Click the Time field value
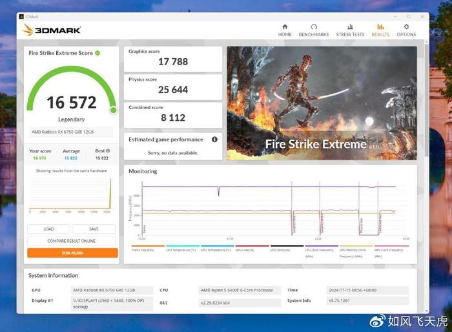The image size is (452, 332). click(x=367, y=290)
